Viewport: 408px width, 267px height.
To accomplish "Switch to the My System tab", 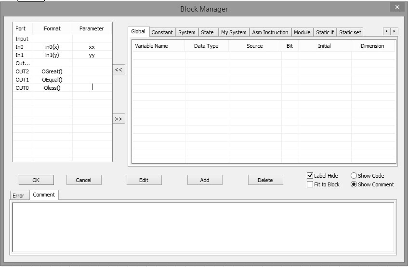I will click(x=234, y=32).
